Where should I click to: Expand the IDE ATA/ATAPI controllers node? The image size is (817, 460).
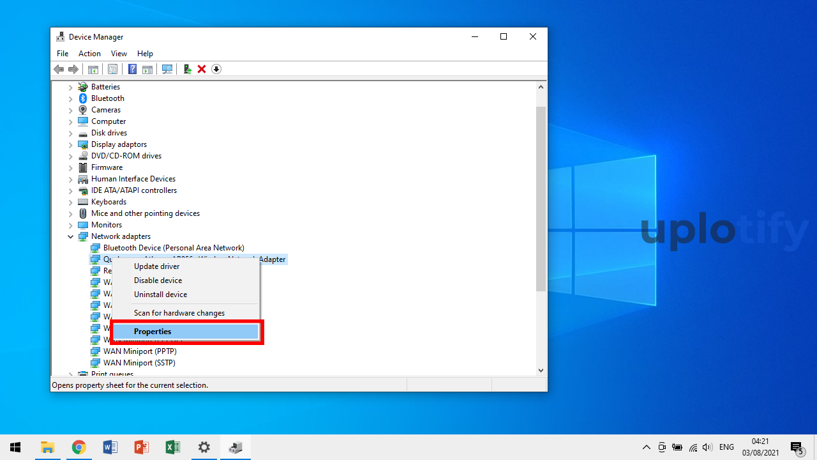pyautogui.click(x=71, y=190)
